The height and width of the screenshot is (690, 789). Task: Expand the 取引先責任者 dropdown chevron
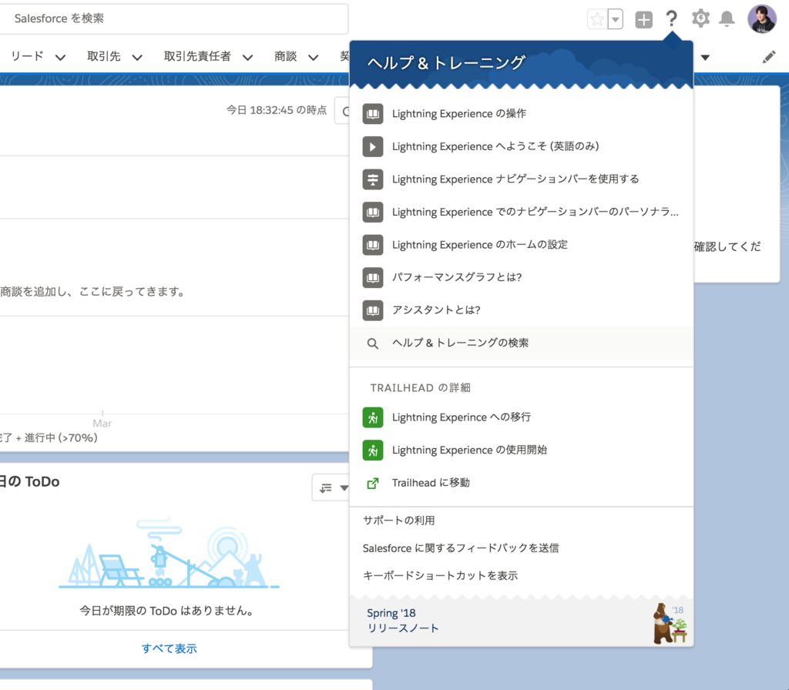point(247,57)
